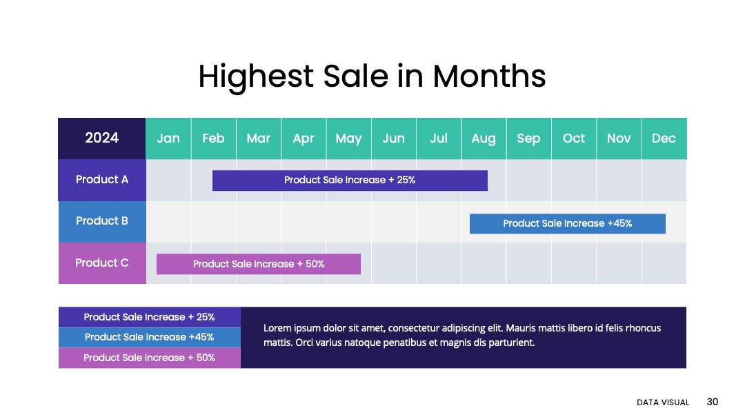Viewport: 745px width, 419px height.
Task: Click the blue +45% timeline bar
Action: 567,223
